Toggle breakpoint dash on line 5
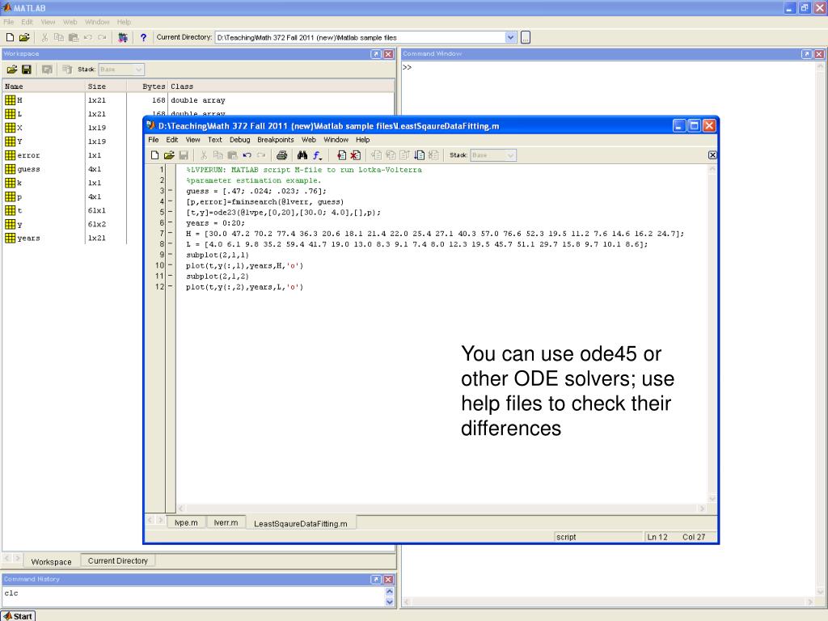 [x=171, y=213]
